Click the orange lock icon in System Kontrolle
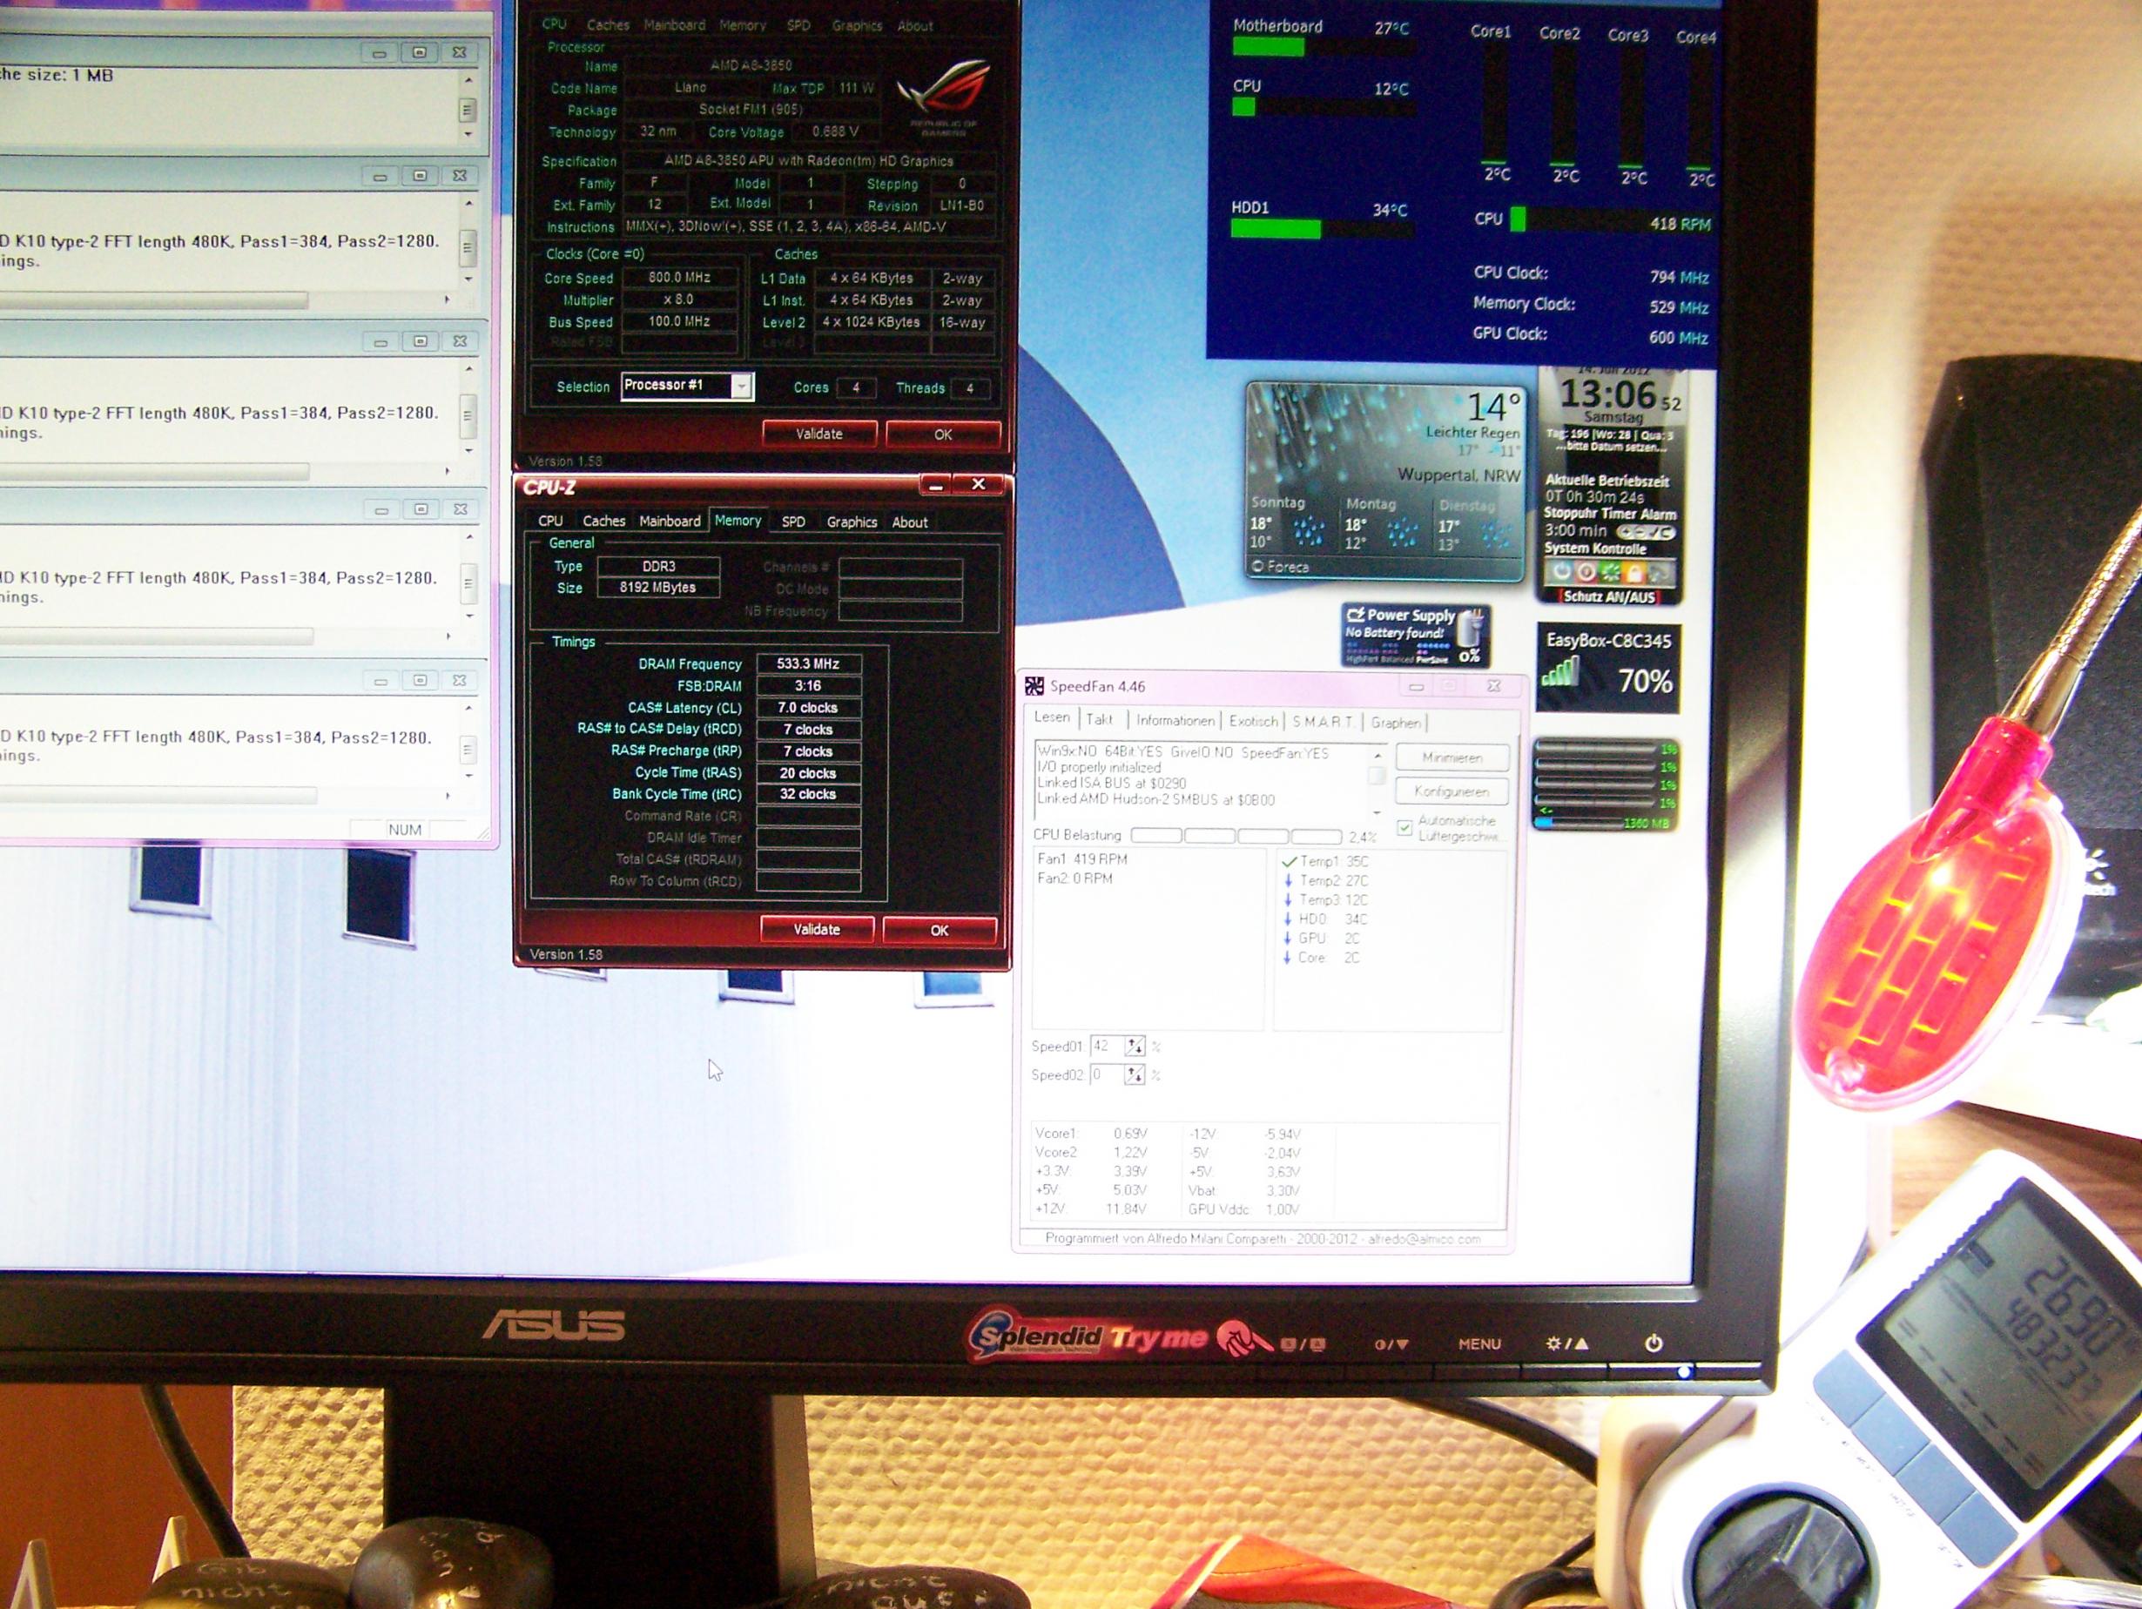The image size is (2142, 1609). tap(1633, 572)
